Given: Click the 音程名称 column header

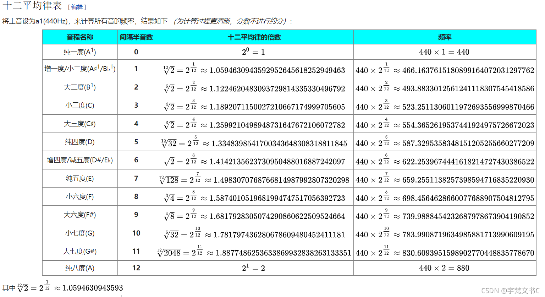Looking at the screenshot, I should pyautogui.click(x=80, y=37).
